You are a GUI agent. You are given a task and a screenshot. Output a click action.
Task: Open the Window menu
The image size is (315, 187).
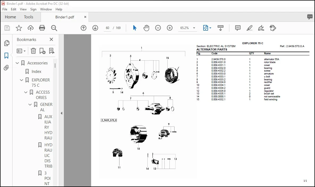46,9
